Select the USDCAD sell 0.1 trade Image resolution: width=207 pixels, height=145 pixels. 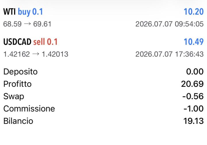[x=103, y=48]
